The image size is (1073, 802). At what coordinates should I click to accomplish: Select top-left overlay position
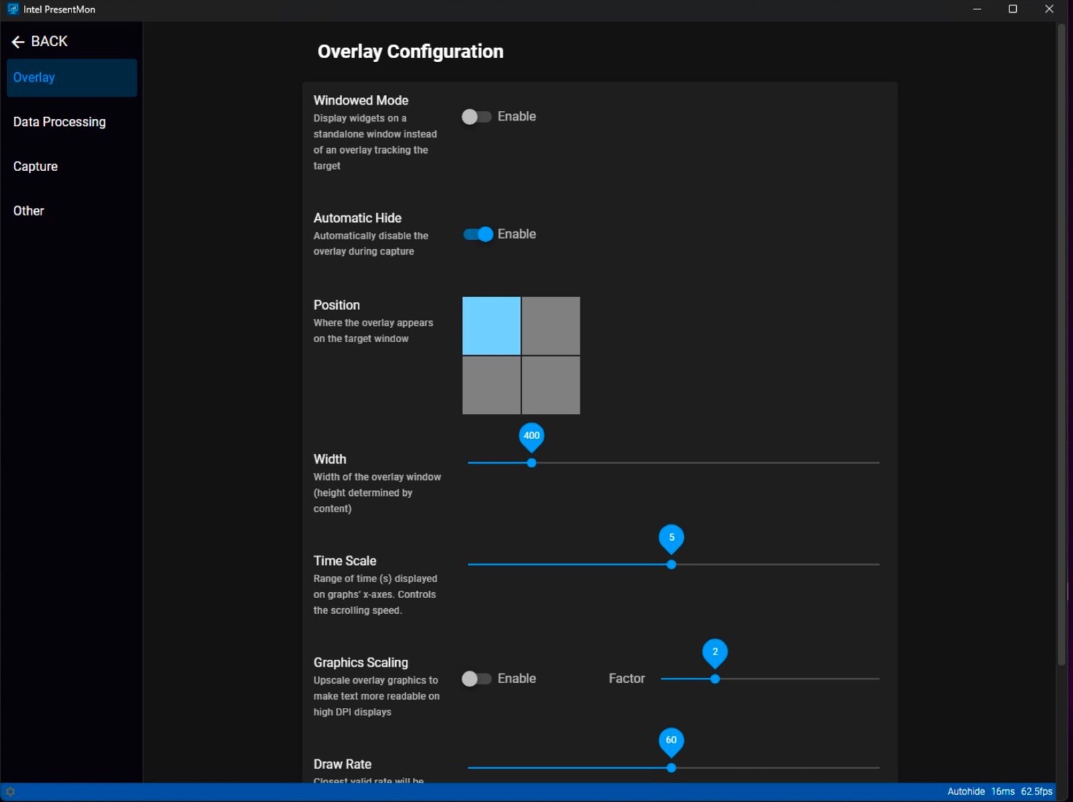click(491, 326)
